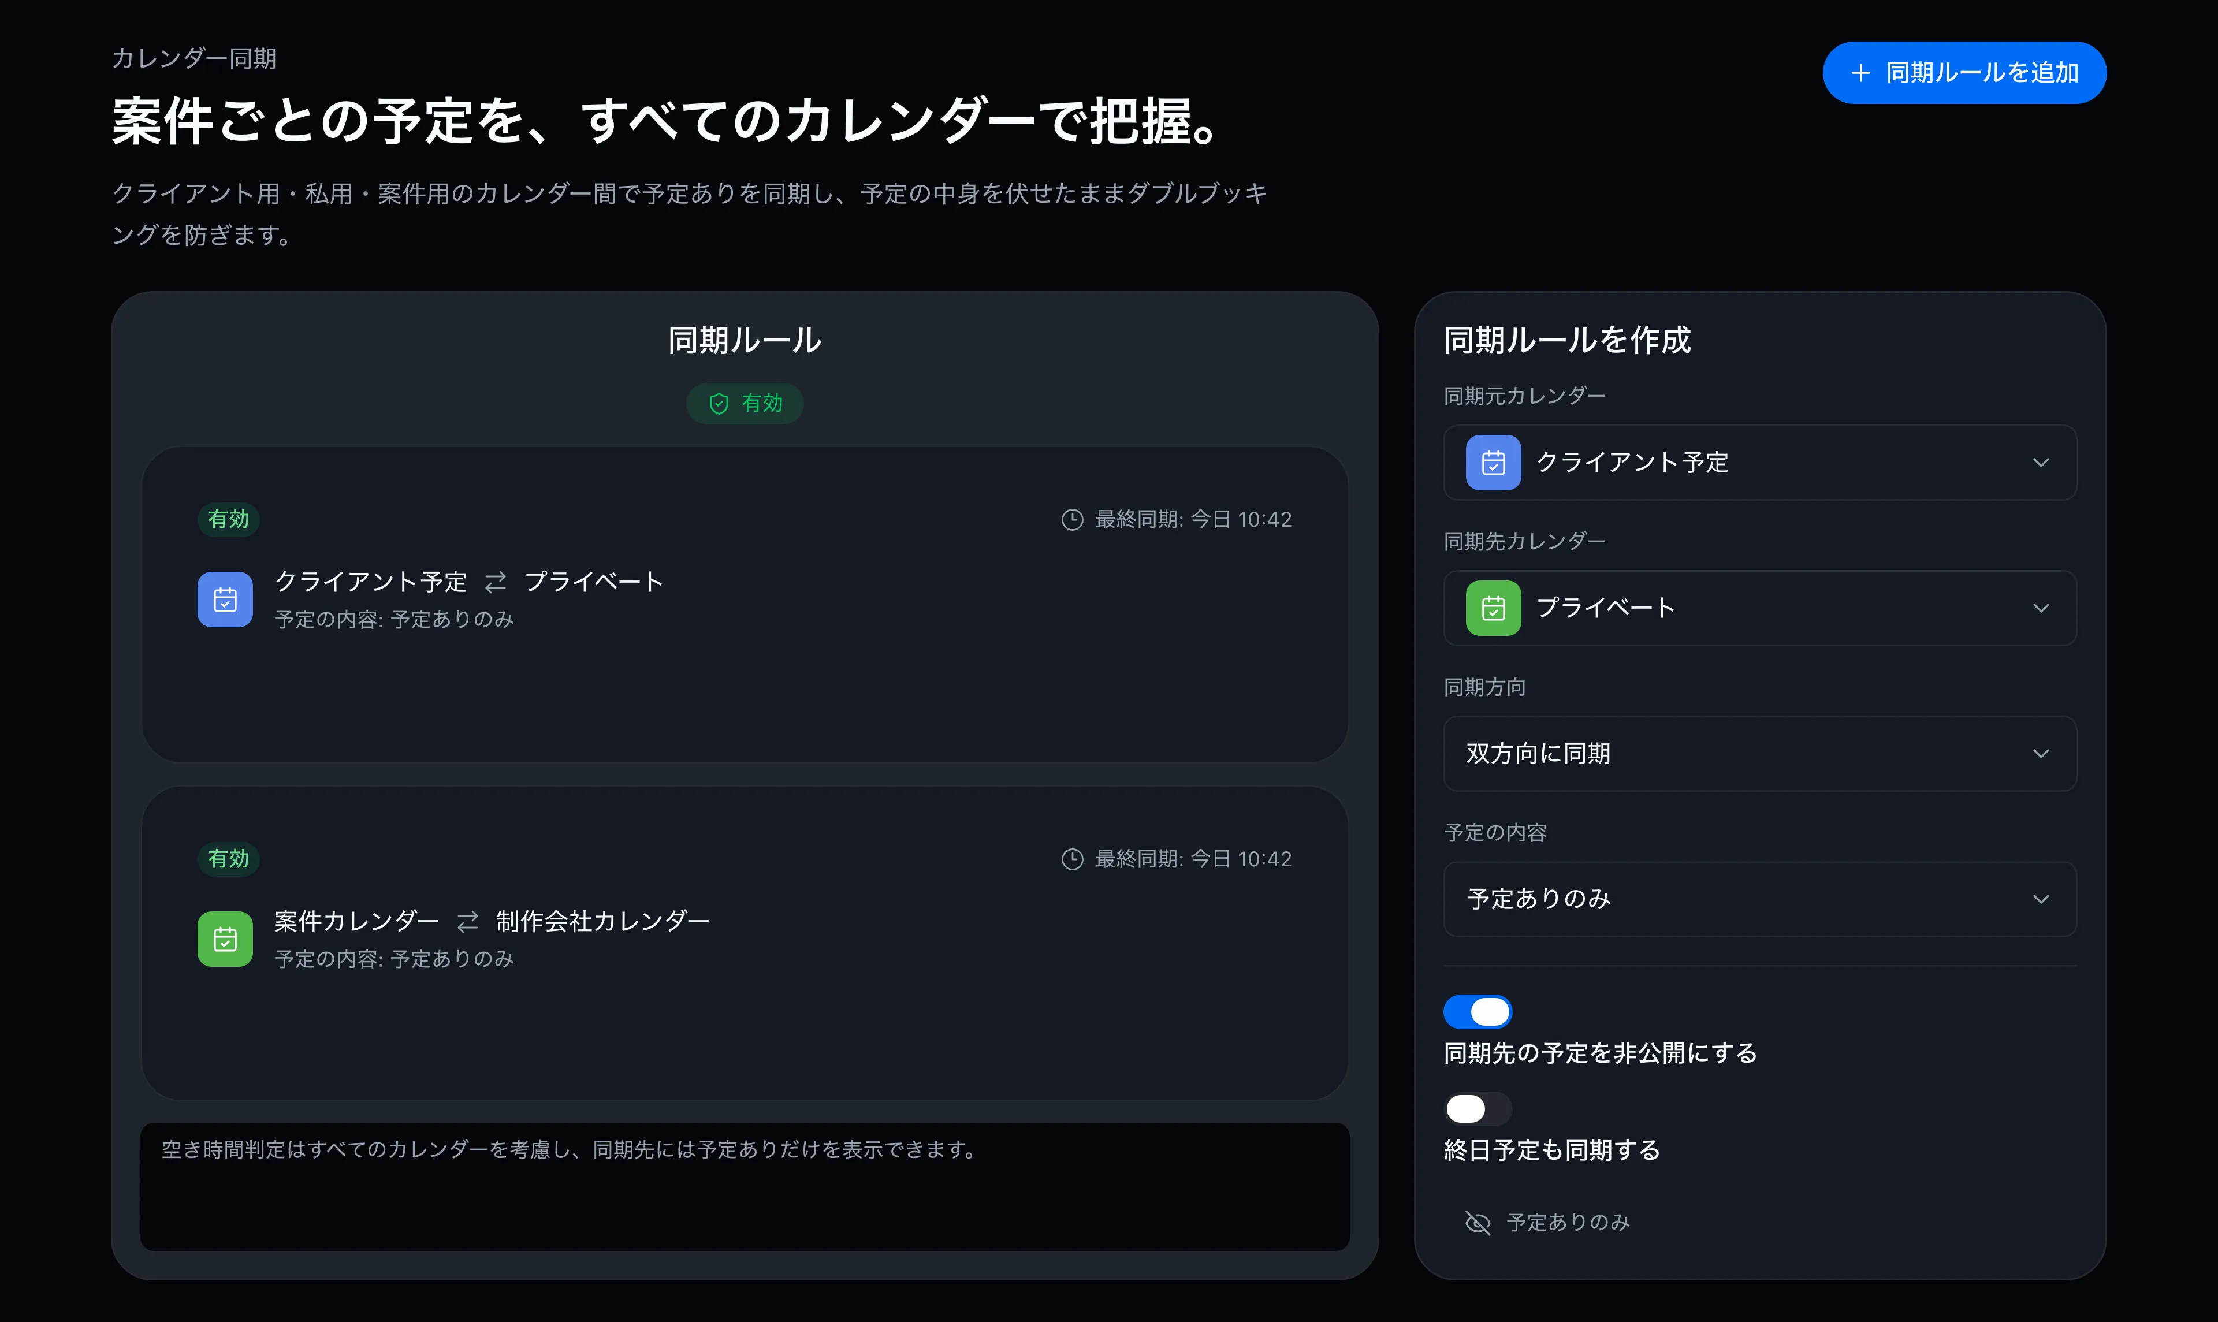The height and width of the screenshot is (1322, 2218).
Task: Disable the 同期先の予定を非公開にする toggle
Action: [x=1478, y=1012]
